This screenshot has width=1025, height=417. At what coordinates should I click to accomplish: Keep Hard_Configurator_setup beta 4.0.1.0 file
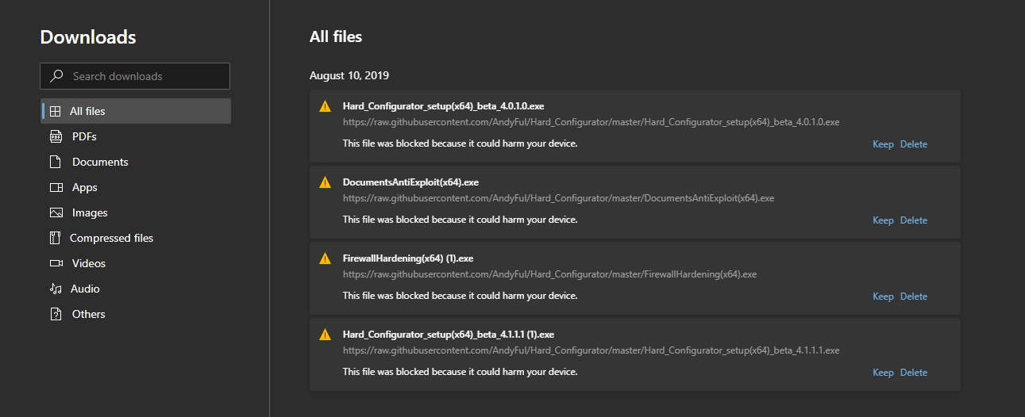883,144
